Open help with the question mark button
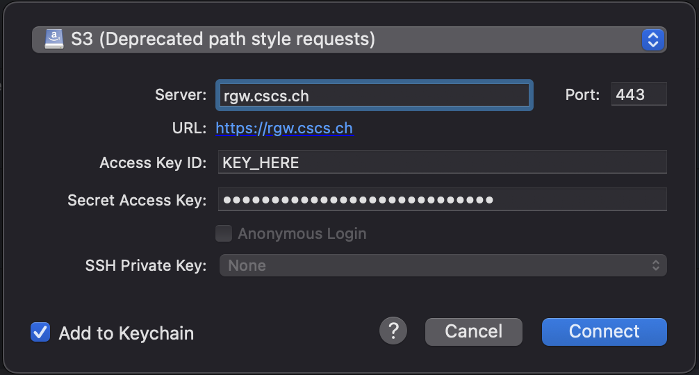 (393, 331)
